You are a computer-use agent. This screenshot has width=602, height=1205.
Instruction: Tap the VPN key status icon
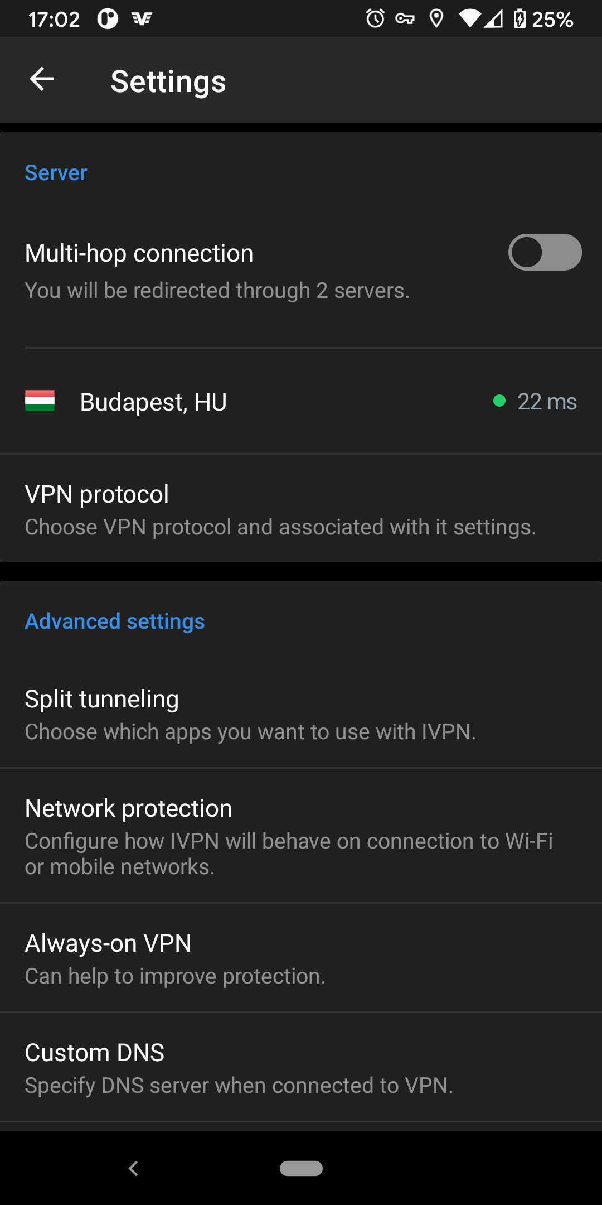pos(405,20)
